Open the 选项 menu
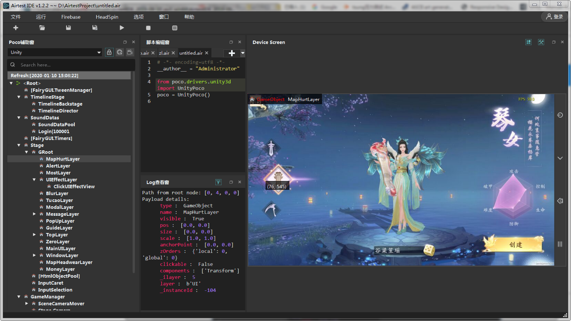 click(x=139, y=17)
